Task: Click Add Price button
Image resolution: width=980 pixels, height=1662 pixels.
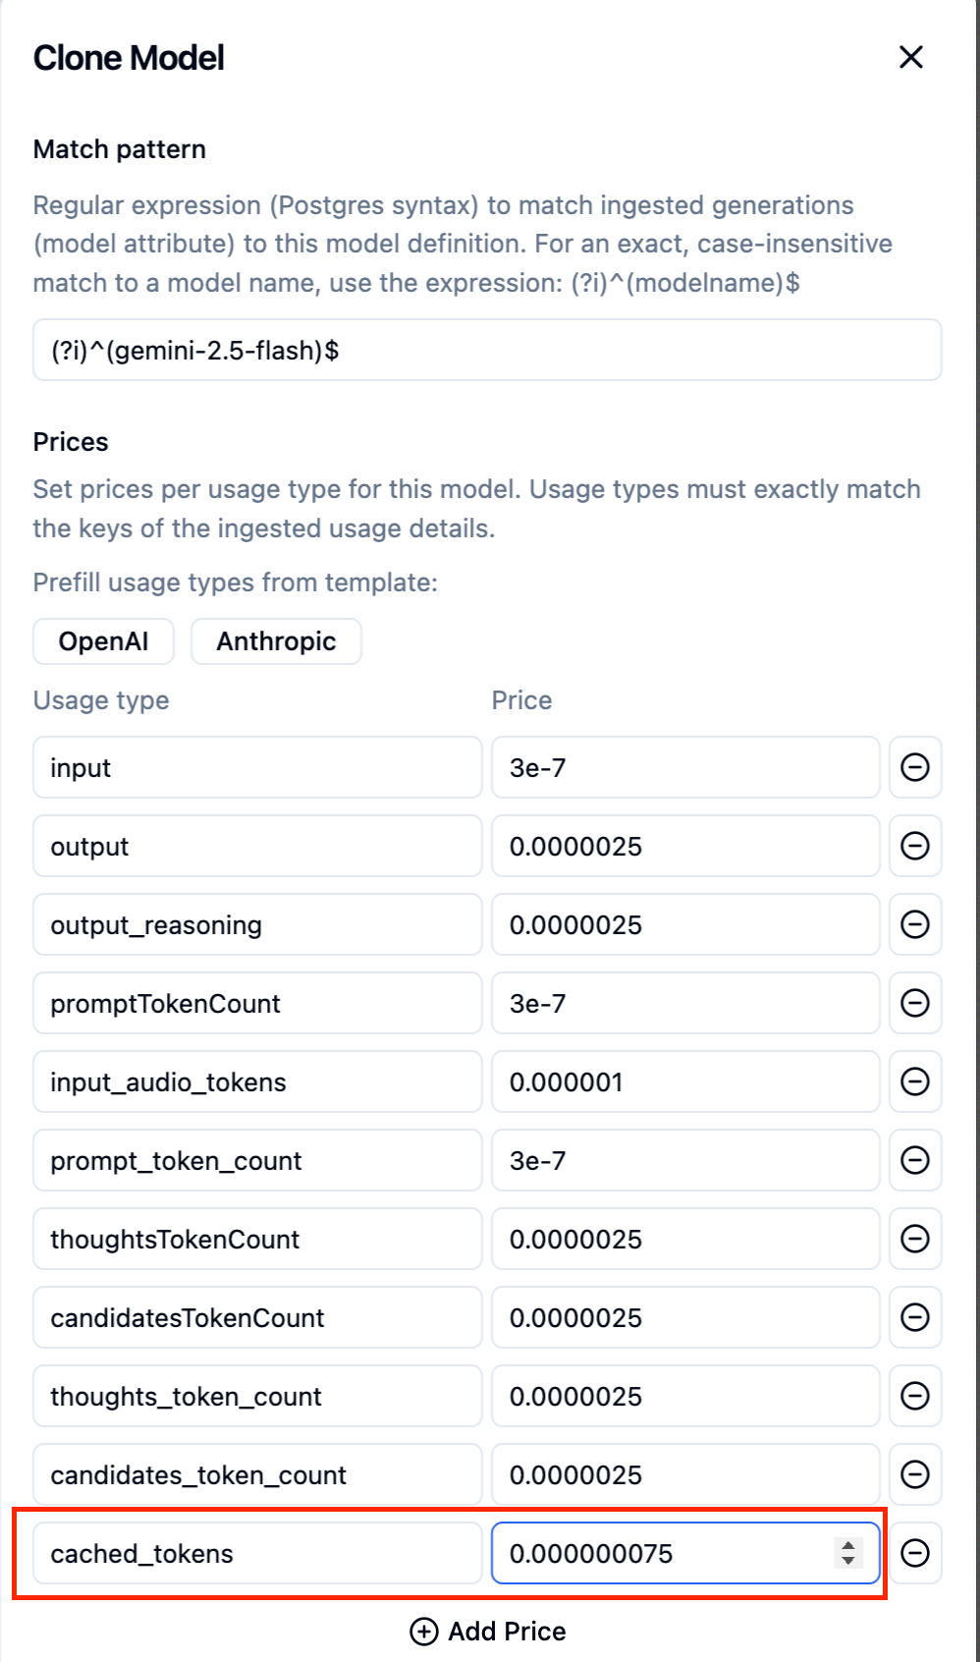Action: (488, 1632)
